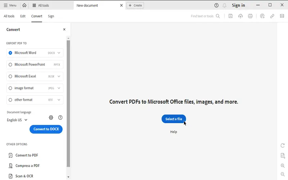This screenshot has width=288, height=180.
Task: Click the page display icon on right rail
Action: tap(283, 156)
